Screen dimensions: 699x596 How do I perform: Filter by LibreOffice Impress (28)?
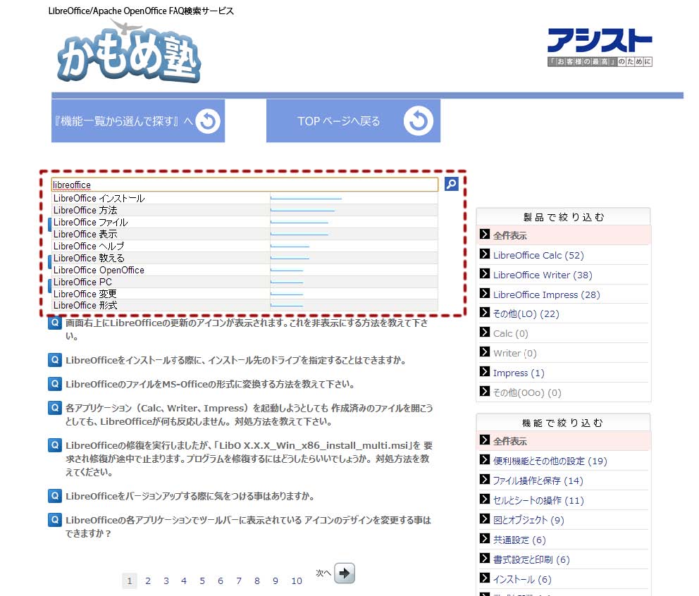tap(547, 294)
